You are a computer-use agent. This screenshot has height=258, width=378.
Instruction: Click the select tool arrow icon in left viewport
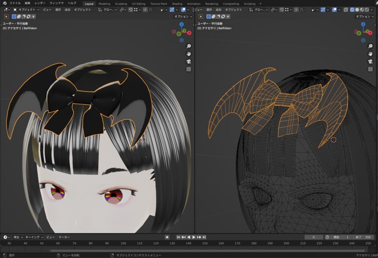pos(6,17)
